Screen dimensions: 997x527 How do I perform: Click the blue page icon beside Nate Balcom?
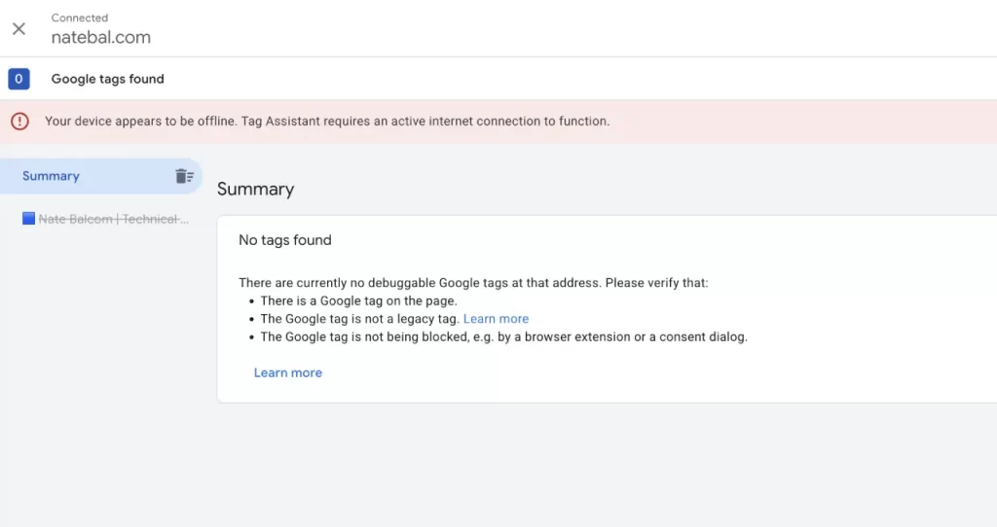[x=28, y=219]
